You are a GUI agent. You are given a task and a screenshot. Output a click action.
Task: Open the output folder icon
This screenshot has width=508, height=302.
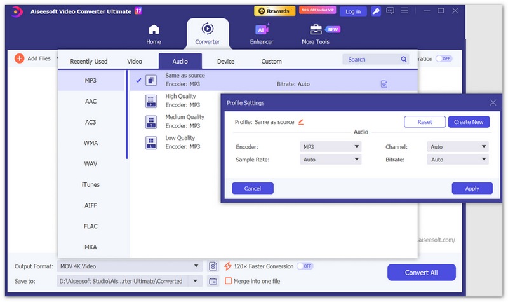(213, 281)
